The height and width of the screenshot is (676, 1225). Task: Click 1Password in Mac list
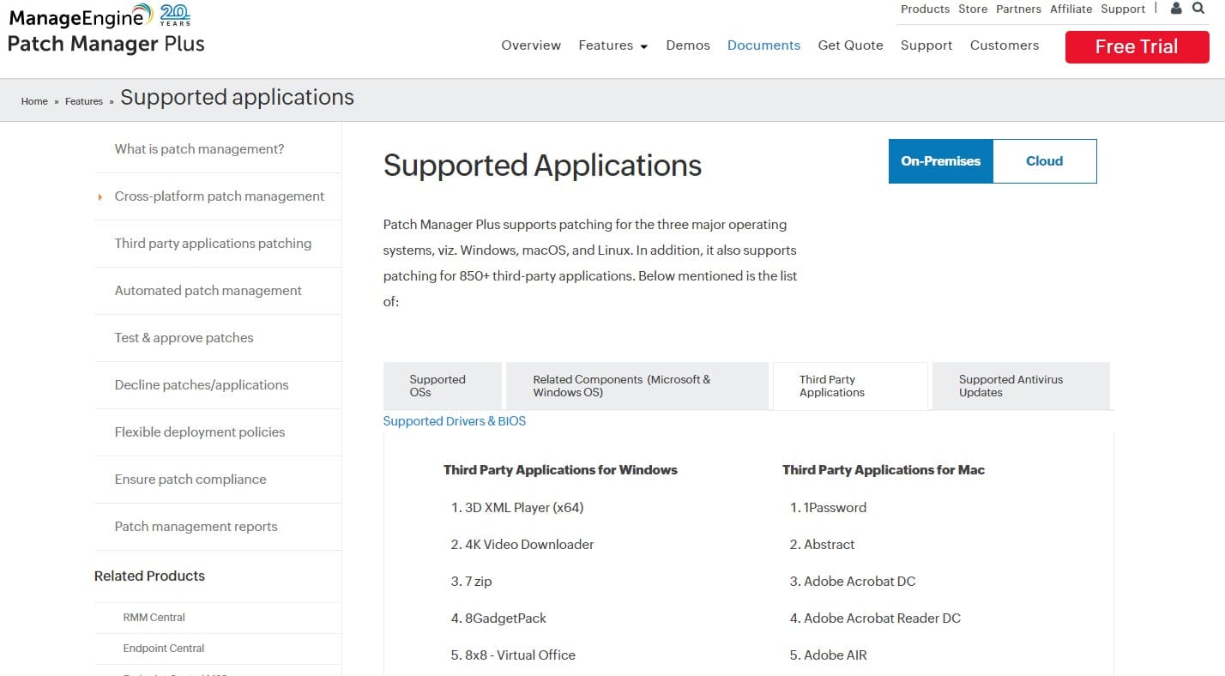tap(835, 508)
